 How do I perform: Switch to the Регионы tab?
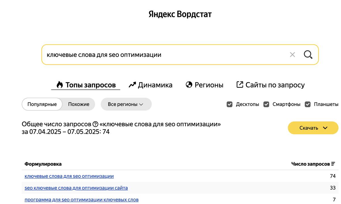[204, 85]
